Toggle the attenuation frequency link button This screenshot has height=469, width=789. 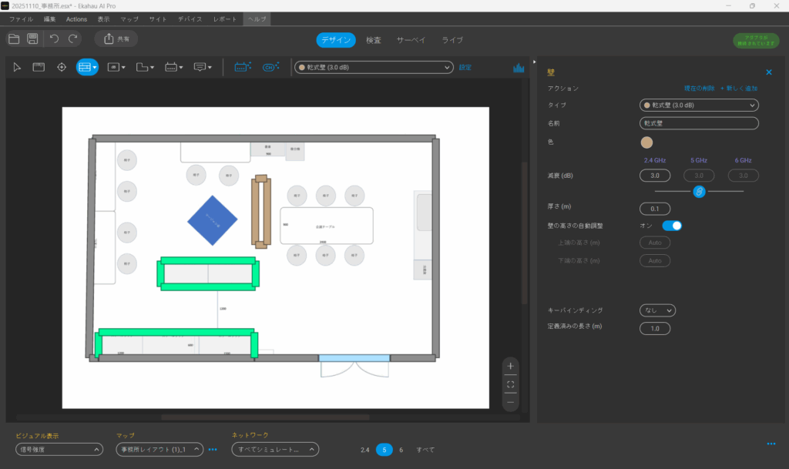pyautogui.click(x=699, y=191)
